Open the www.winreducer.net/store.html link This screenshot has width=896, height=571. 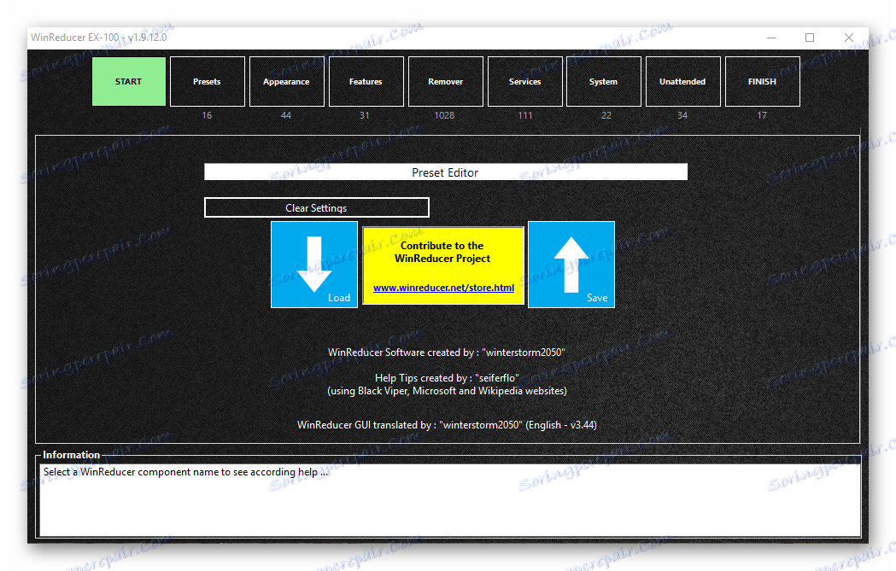click(x=443, y=288)
